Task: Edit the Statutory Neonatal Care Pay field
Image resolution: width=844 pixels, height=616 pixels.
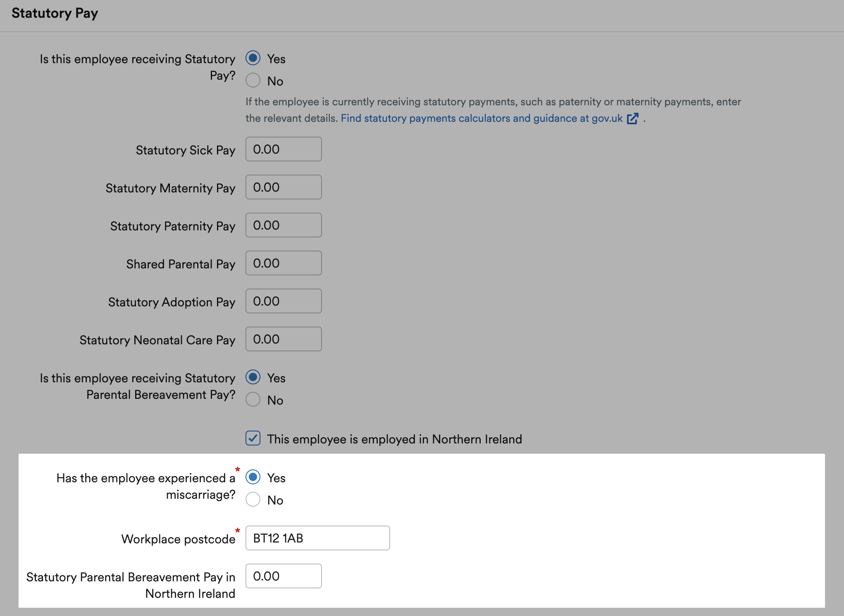Action: (284, 339)
